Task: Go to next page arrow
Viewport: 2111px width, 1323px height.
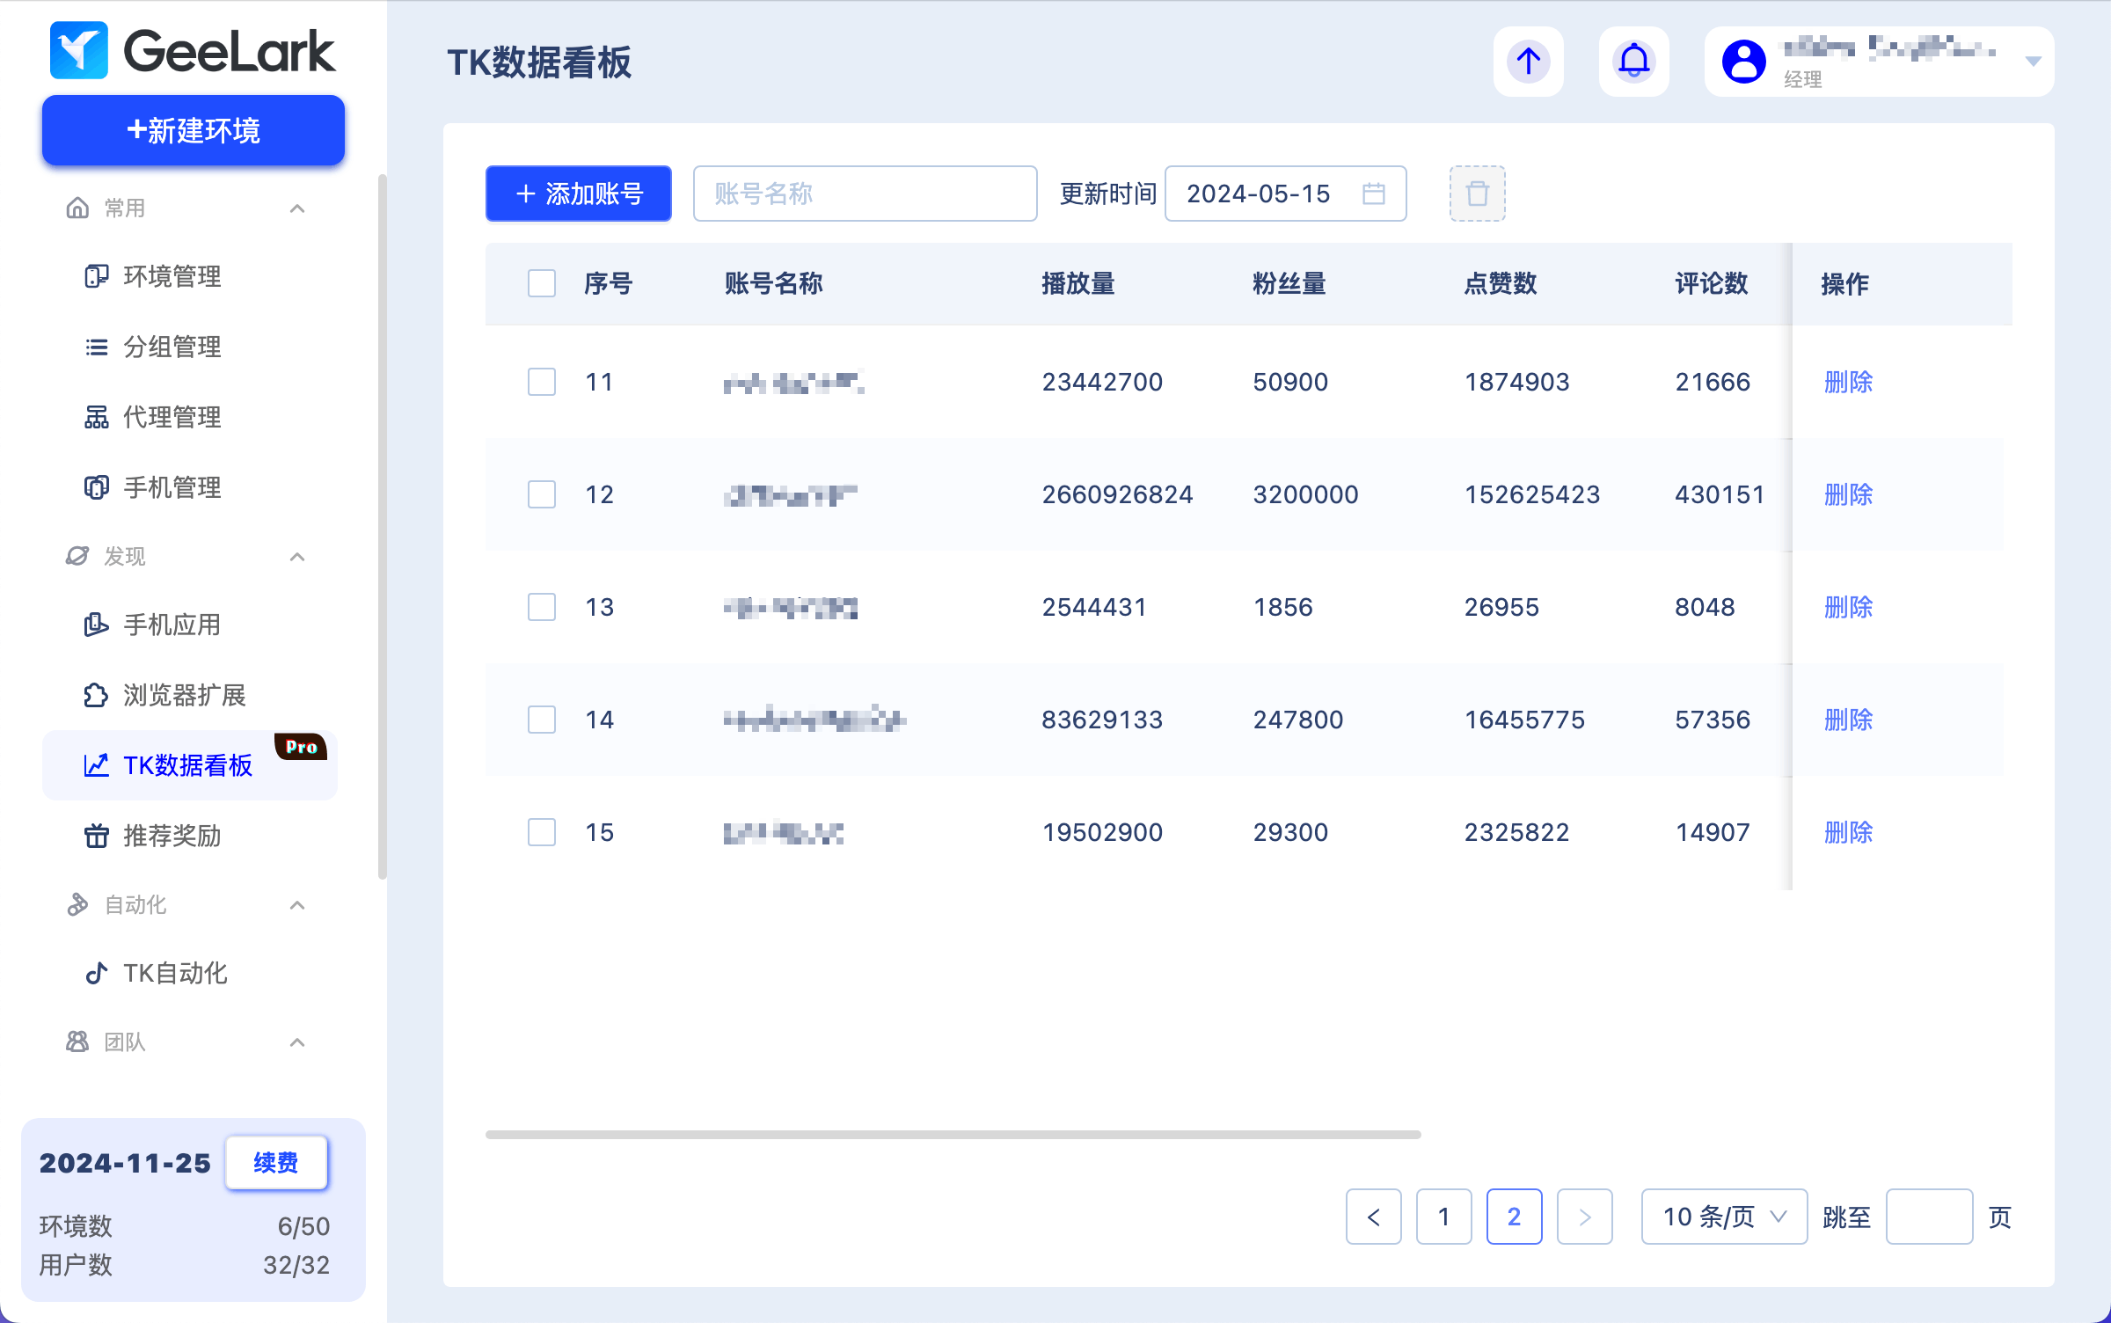Action: (1584, 1217)
